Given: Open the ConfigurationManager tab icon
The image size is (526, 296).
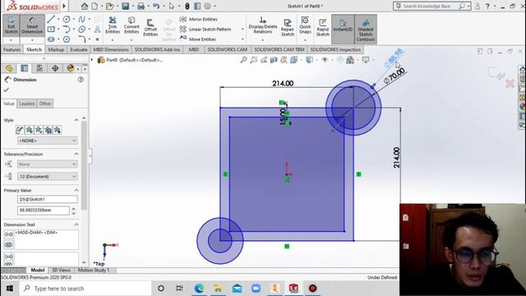Looking at the screenshot, I should tap(39, 68).
